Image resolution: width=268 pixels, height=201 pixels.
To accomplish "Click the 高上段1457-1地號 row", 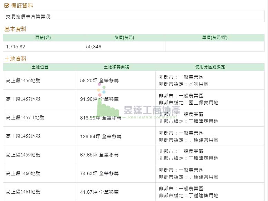I will point(25,117).
